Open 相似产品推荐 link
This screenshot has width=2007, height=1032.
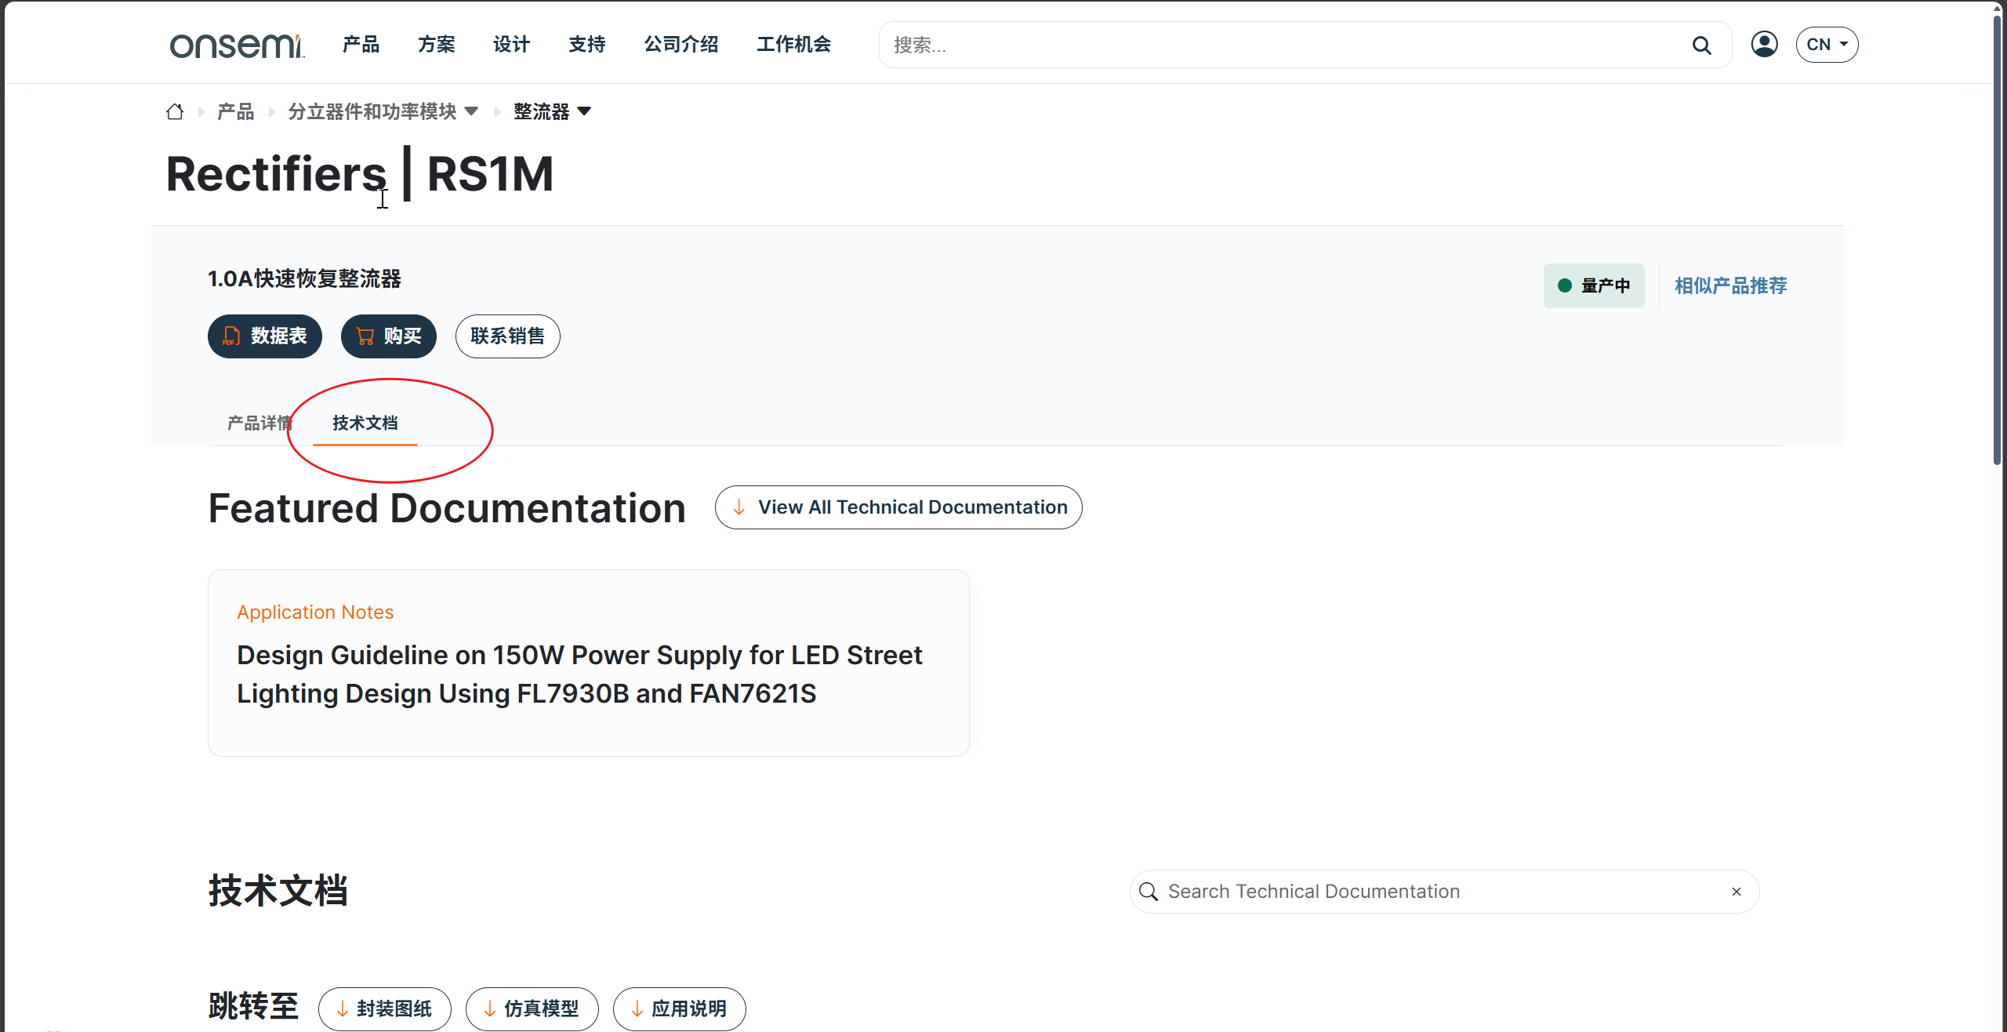coord(1731,286)
